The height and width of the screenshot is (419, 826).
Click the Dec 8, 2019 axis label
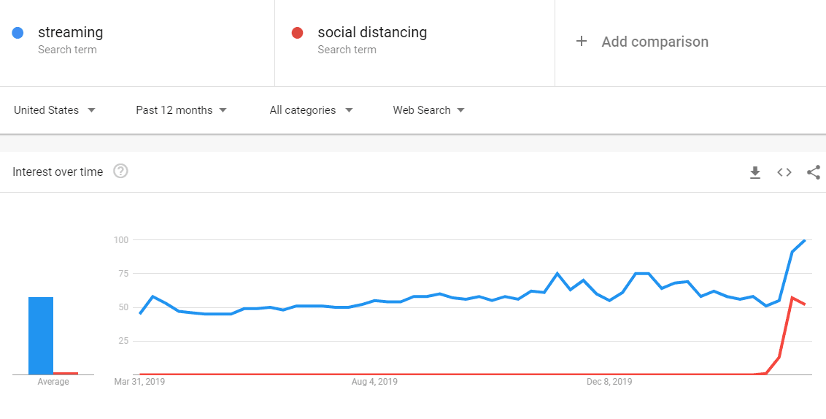click(x=611, y=382)
